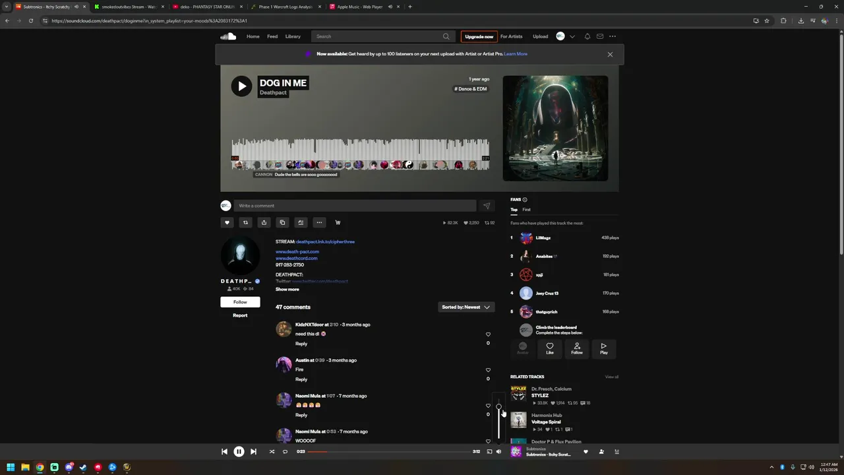Play the DOG IN ME track

241,86
